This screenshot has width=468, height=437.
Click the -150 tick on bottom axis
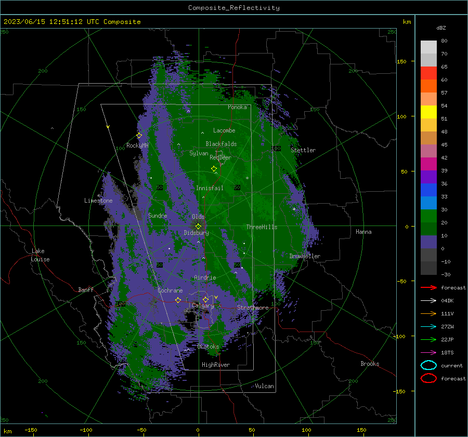pyautogui.click(x=31, y=430)
